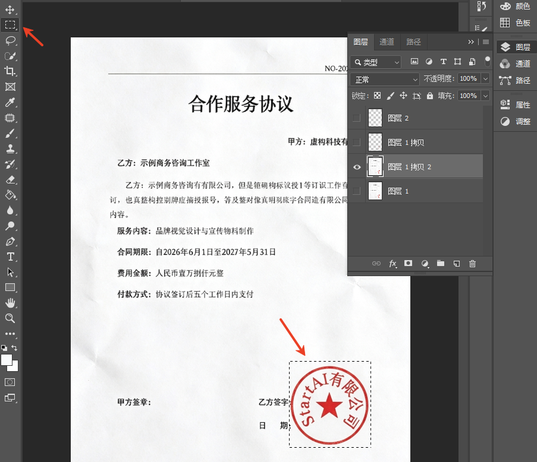Collapse the layers panel with double chevron
537x462 pixels.
pos(471,42)
